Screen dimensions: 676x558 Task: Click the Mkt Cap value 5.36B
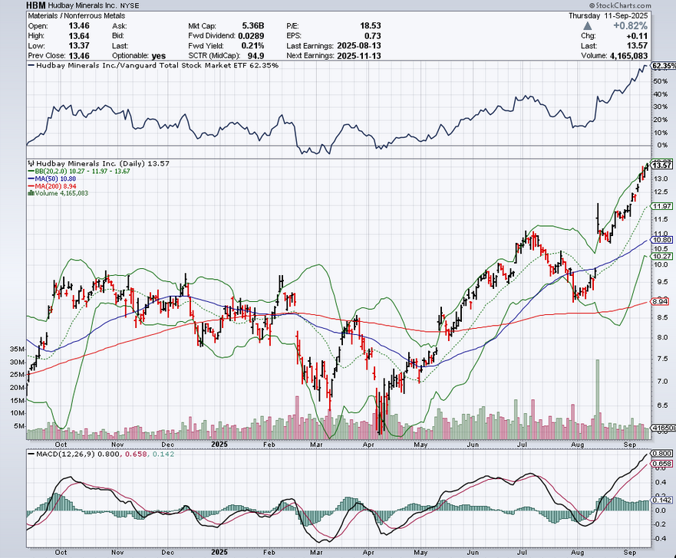252,26
